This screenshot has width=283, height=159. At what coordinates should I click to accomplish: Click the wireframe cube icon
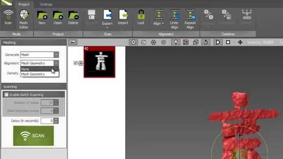195,42
